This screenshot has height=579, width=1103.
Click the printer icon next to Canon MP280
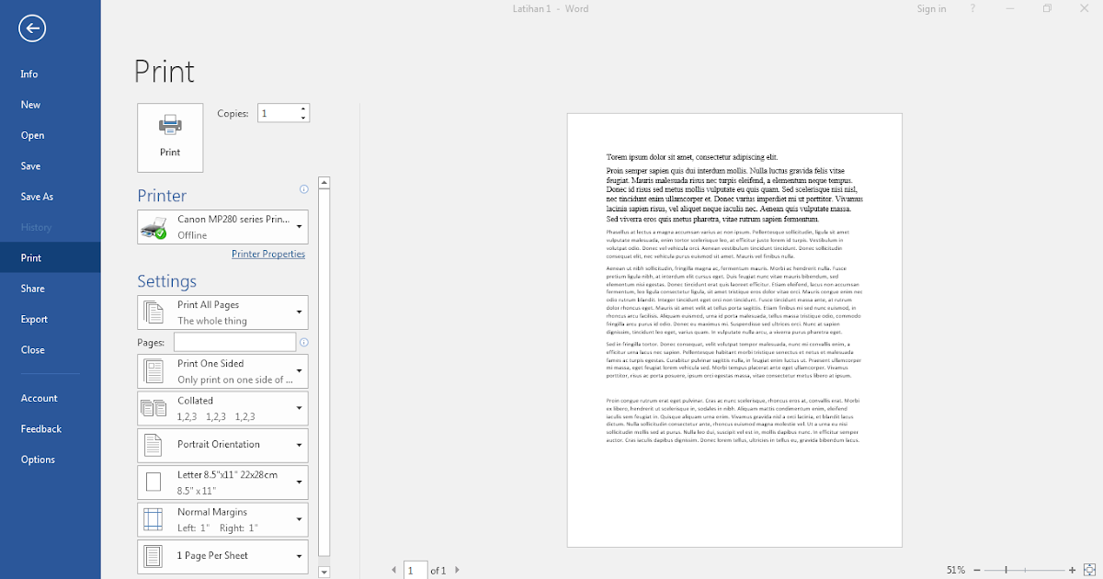pos(154,226)
